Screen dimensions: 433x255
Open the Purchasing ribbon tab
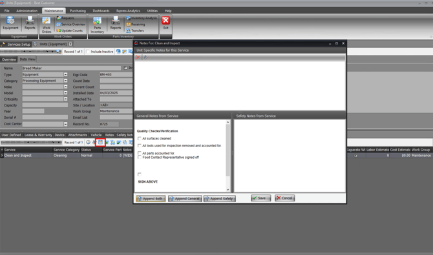78,11
